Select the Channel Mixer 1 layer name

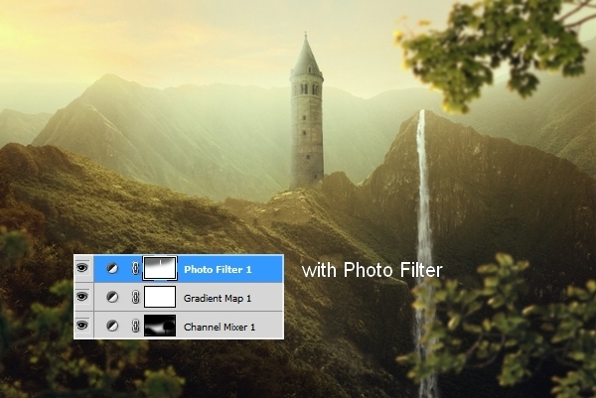pyautogui.click(x=220, y=326)
